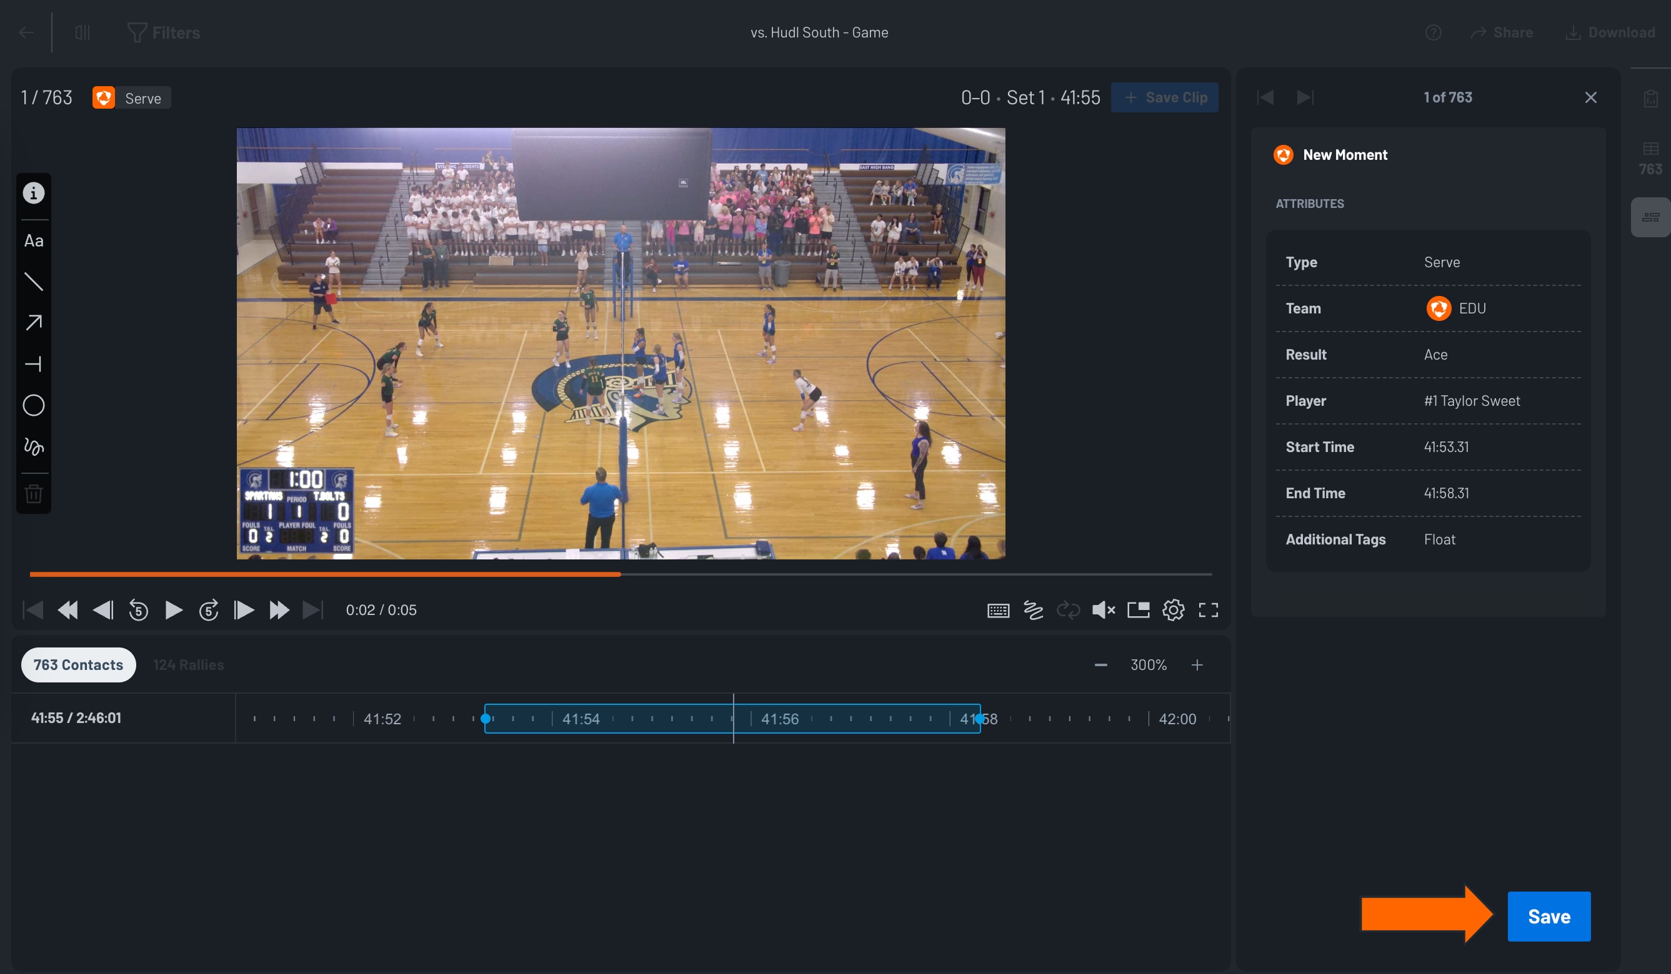Image resolution: width=1671 pixels, height=974 pixels.
Task: Mute or unmute the video audio
Action: 1103,609
